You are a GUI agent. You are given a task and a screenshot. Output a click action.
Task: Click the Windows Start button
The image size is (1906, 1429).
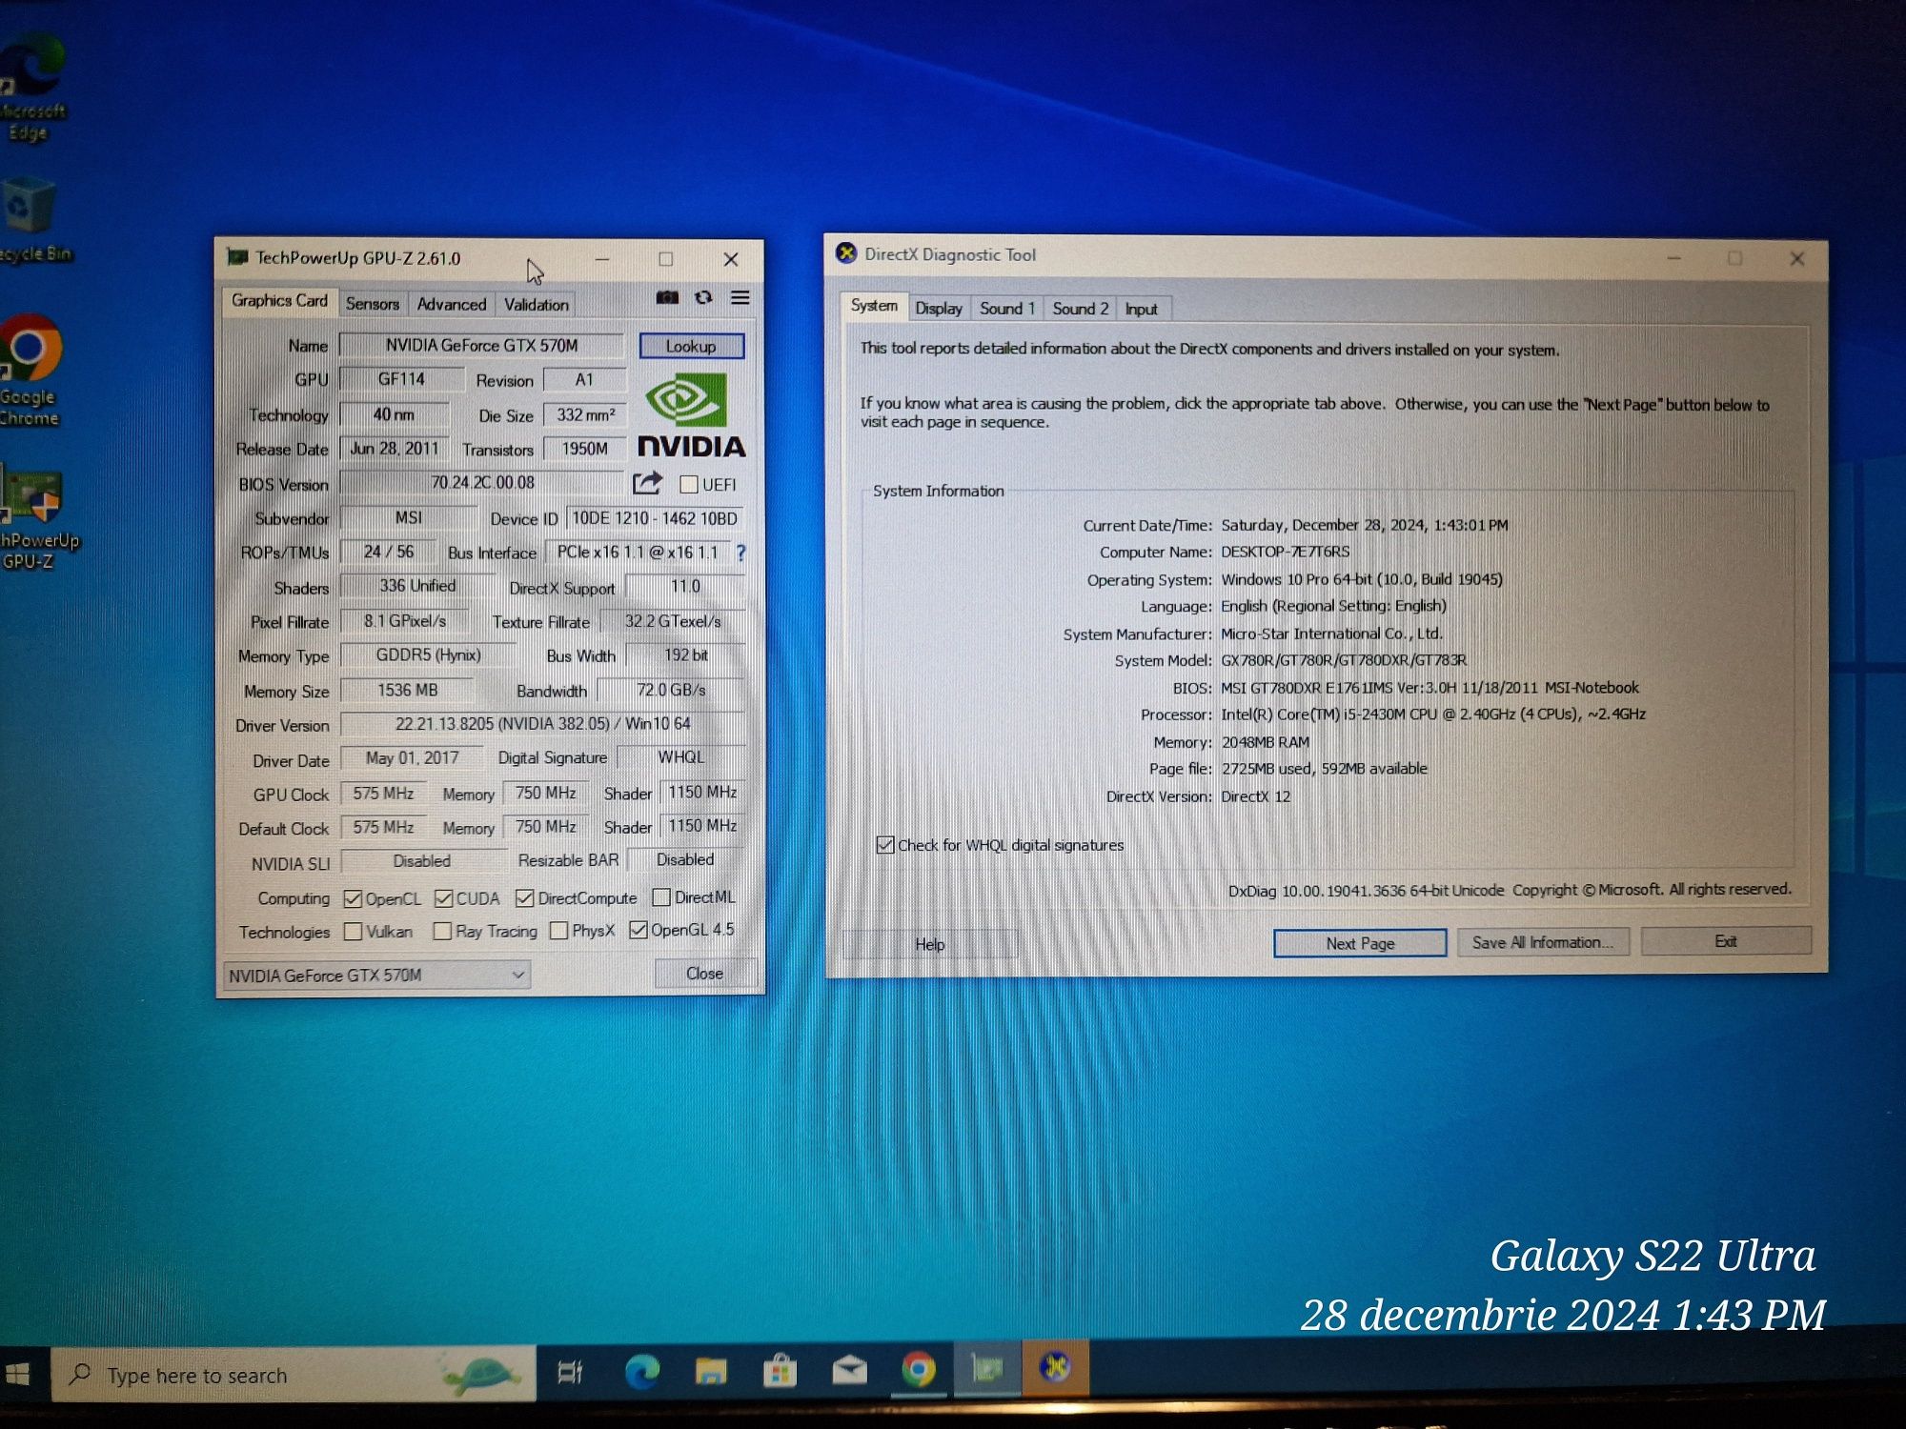tap(19, 1374)
